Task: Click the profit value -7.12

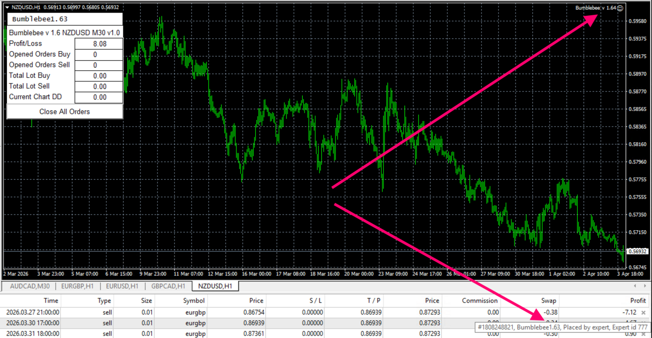Action: pos(628,313)
